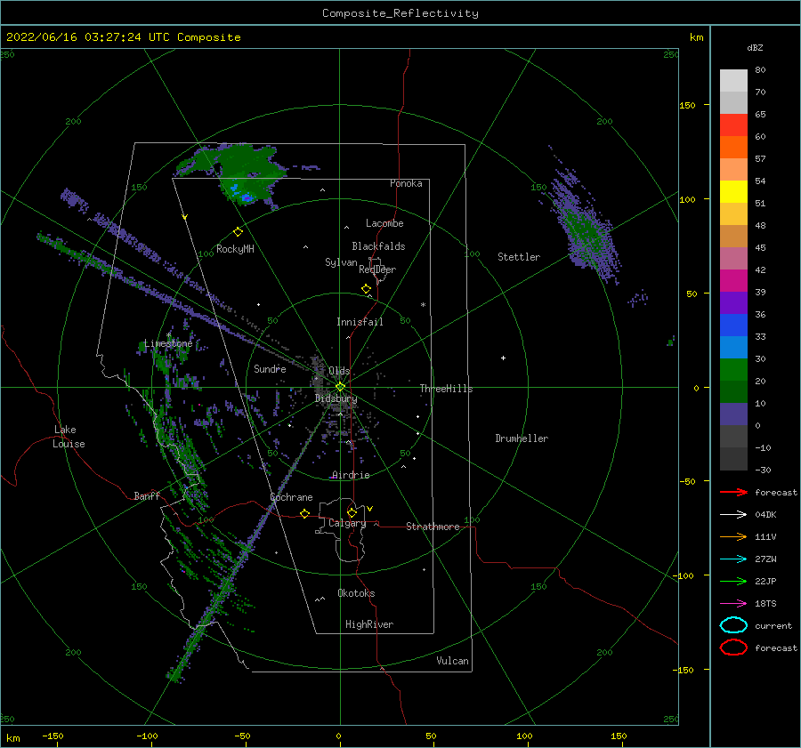Click the cyan 27ZW arrow icon
This screenshot has height=748, width=801.
[x=733, y=559]
